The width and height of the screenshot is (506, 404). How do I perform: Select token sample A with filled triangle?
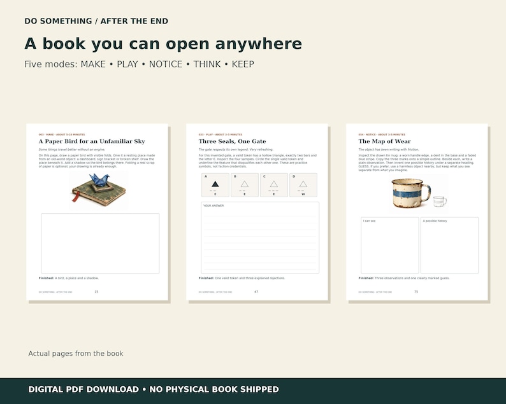pos(215,185)
